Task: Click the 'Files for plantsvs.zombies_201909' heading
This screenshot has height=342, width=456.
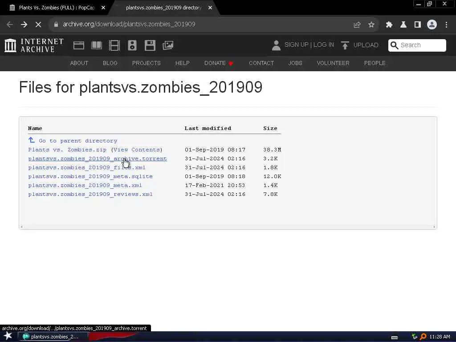Action: 140,87
